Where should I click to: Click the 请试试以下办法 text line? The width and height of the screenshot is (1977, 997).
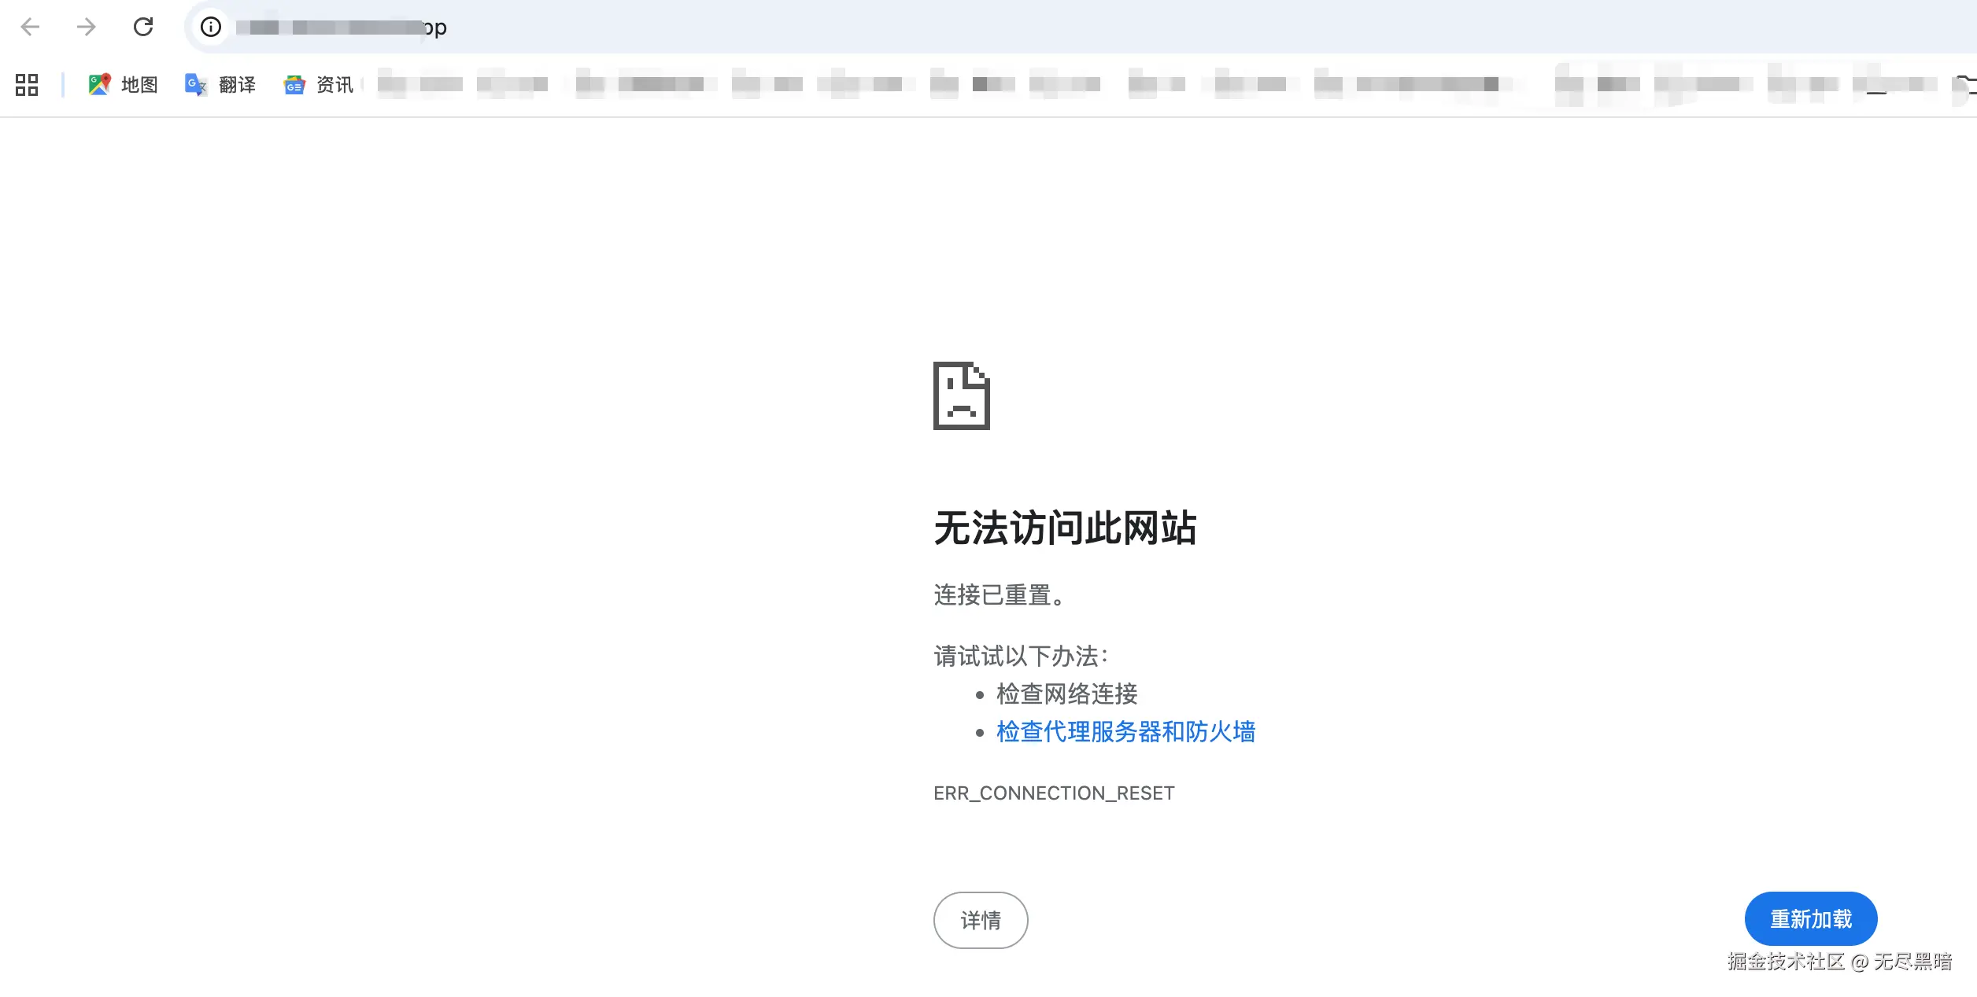click(x=1021, y=656)
